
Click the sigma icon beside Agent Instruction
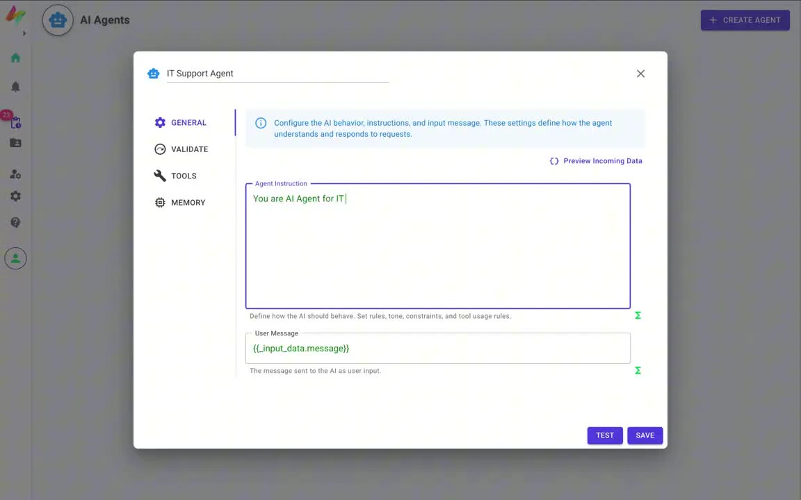[x=638, y=315]
